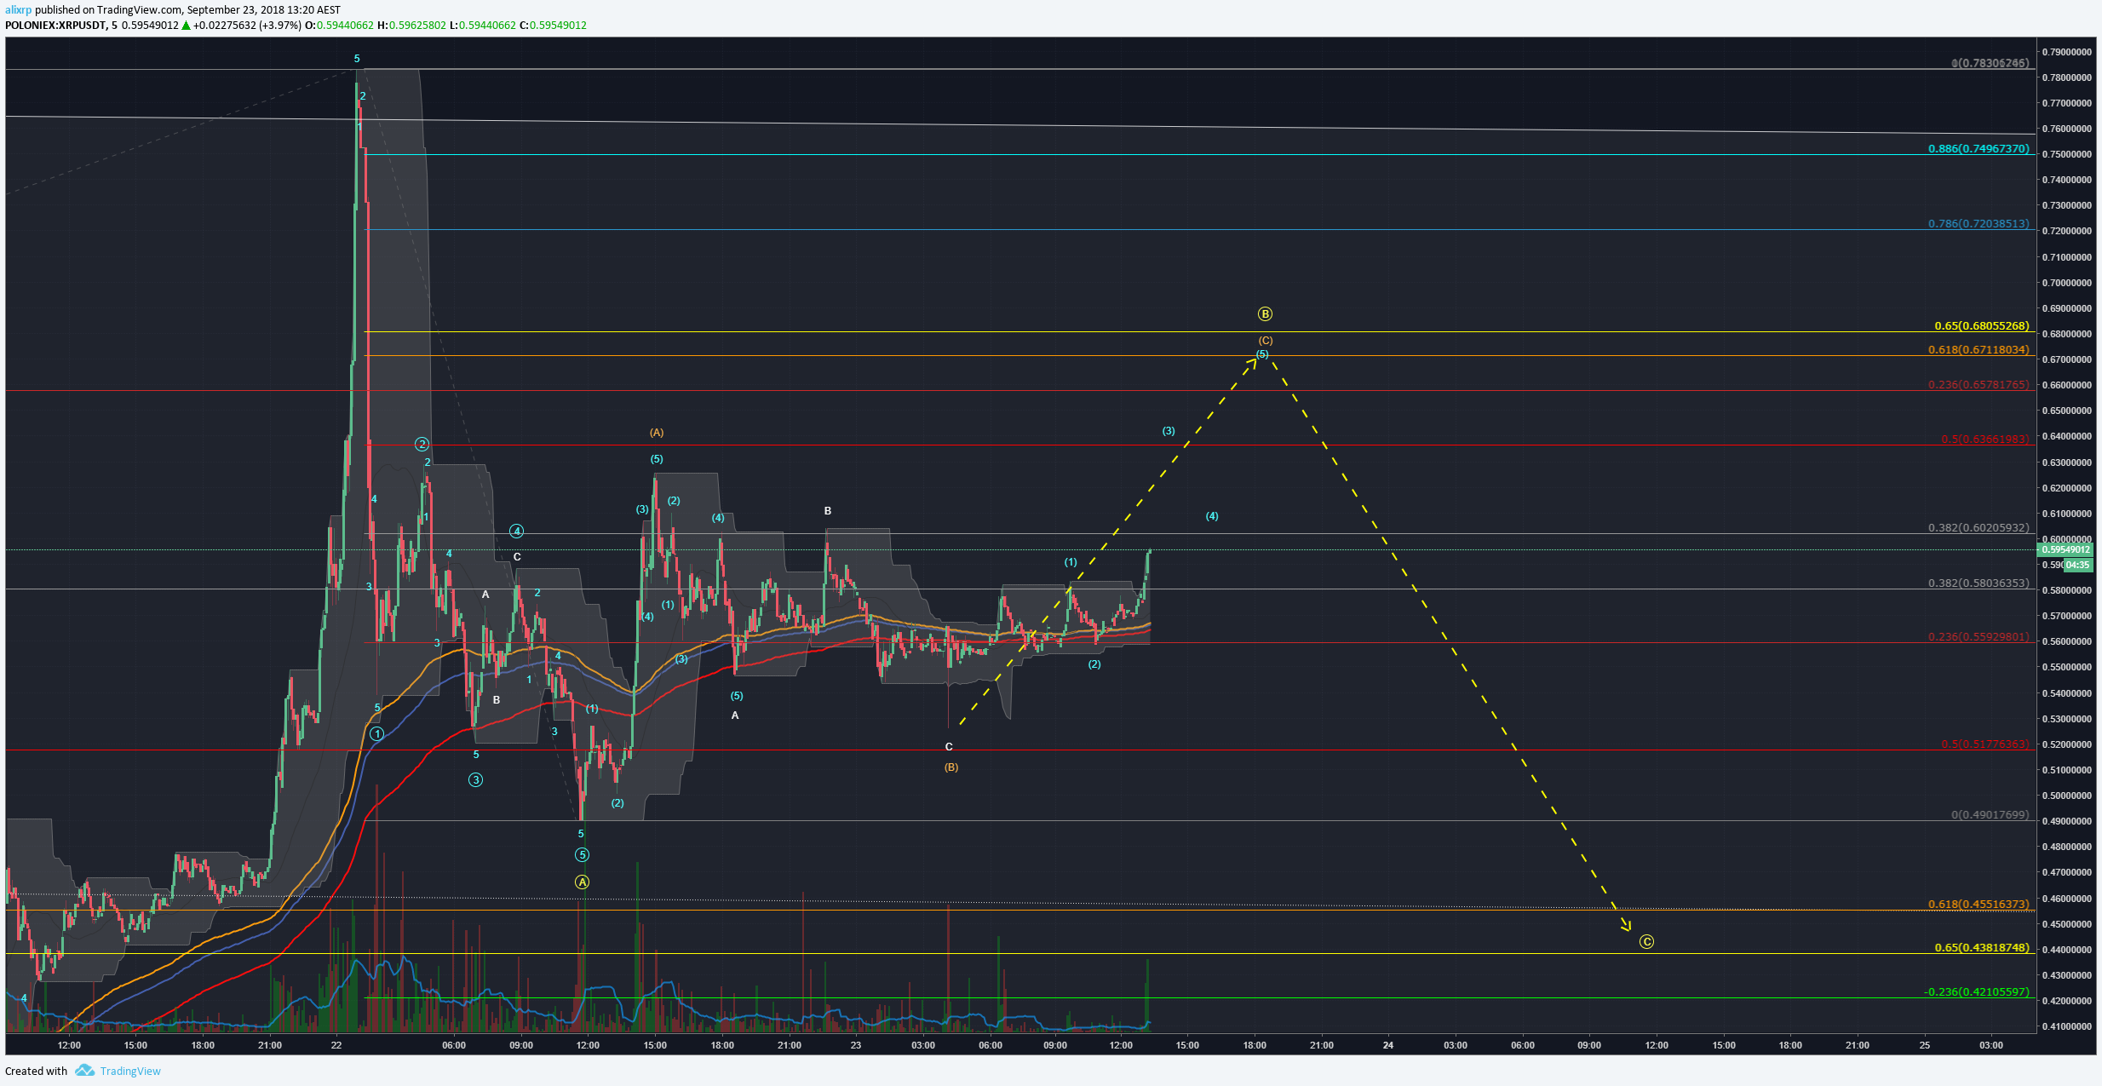Click the green current price tag 0.59549012
The height and width of the screenshot is (1086, 2102).
(2065, 549)
